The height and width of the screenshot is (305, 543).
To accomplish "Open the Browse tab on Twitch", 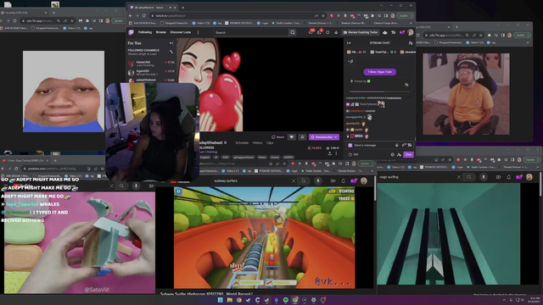I will [161, 32].
